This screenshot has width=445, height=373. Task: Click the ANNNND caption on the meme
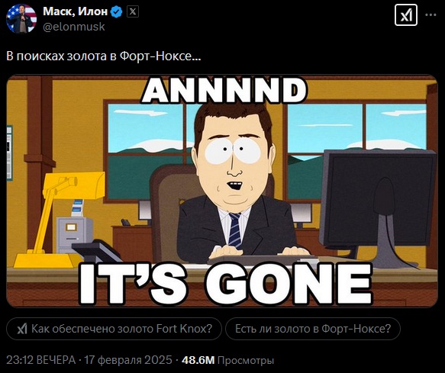tap(224, 90)
